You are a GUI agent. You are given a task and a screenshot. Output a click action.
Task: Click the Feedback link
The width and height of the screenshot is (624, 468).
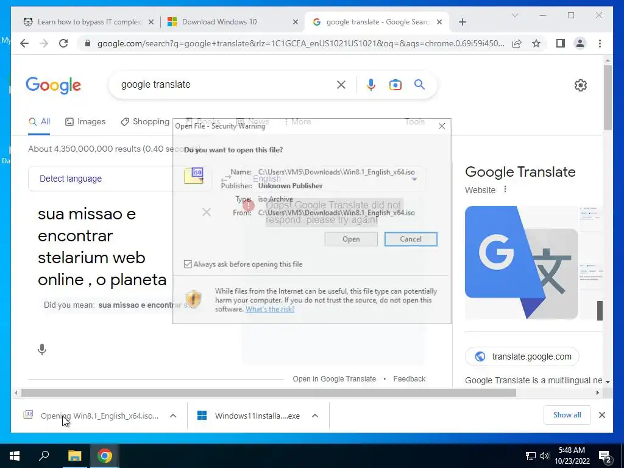(x=409, y=379)
